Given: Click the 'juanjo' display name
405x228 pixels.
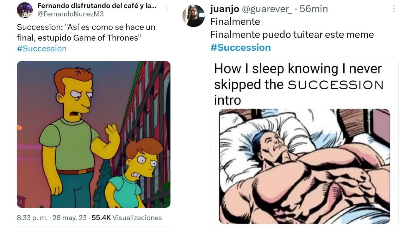Looking at the screenshot, I should click(224, 9).
